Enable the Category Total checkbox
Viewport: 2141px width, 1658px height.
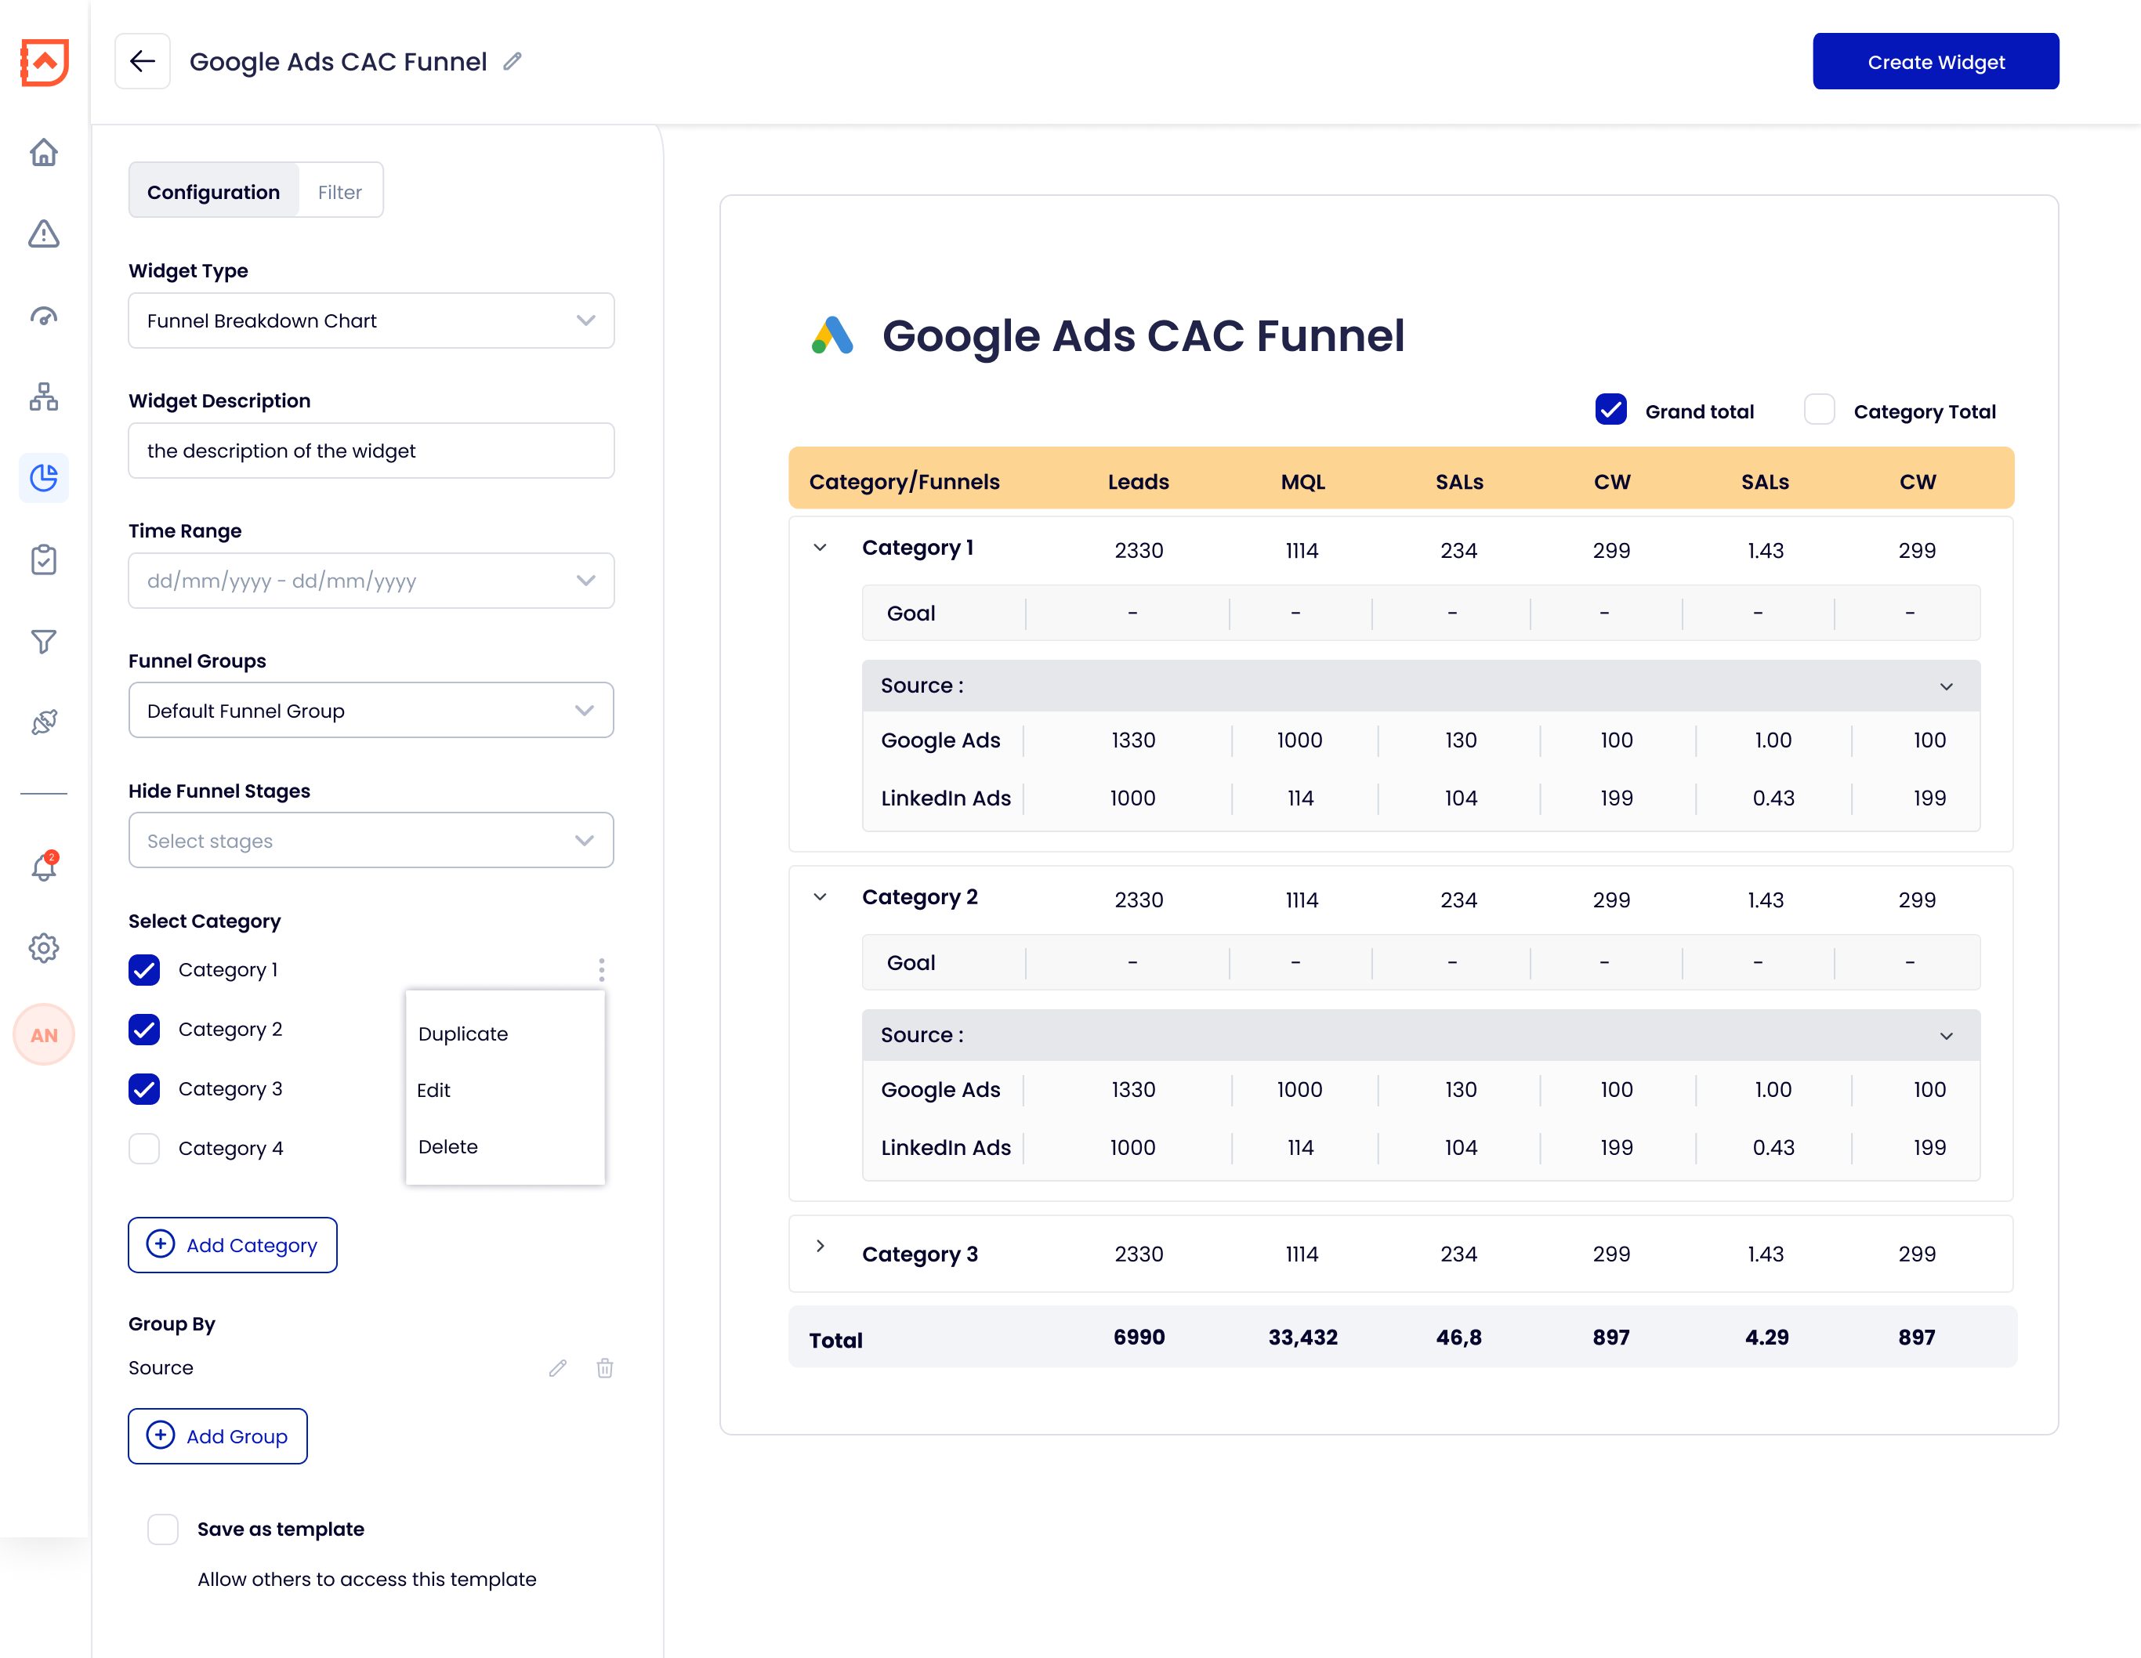pos(1820,410)
